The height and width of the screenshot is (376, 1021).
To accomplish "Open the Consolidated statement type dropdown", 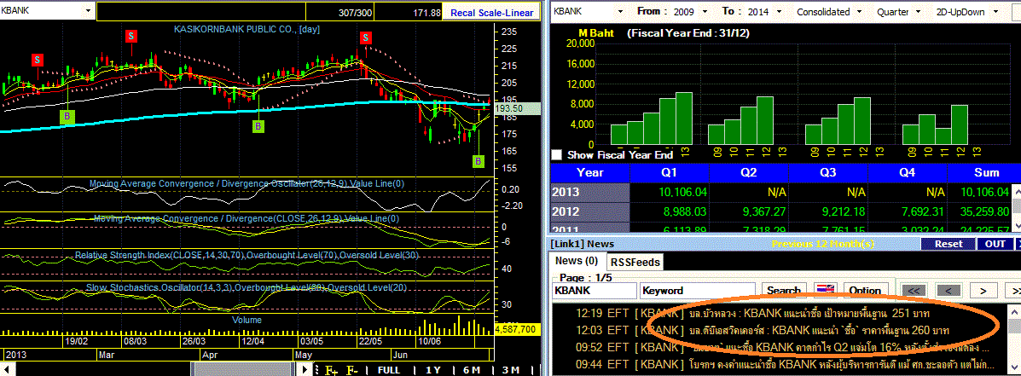I will click(860, 12).
